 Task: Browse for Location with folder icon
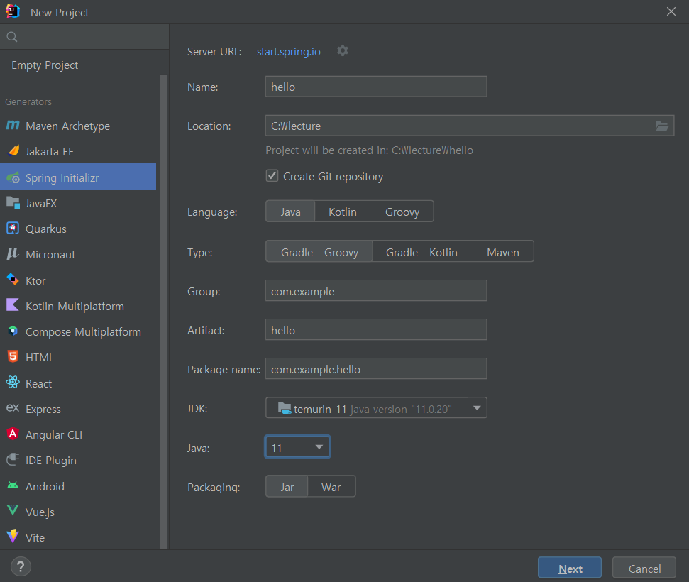tap(662, 126)
